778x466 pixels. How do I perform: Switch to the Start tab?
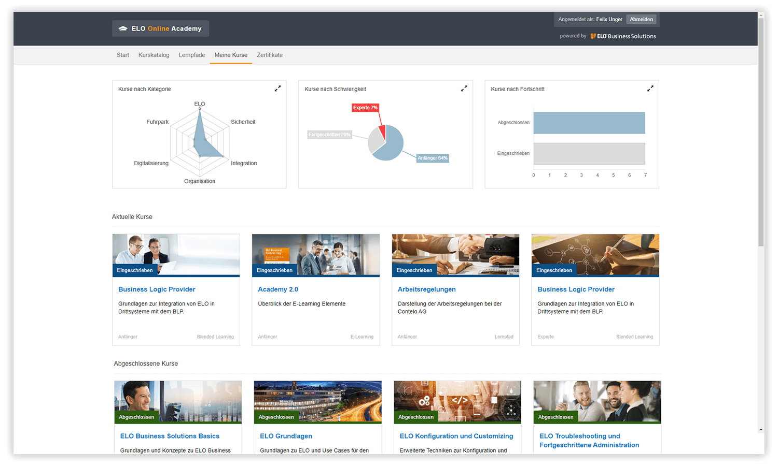click(x=122, y=55)
